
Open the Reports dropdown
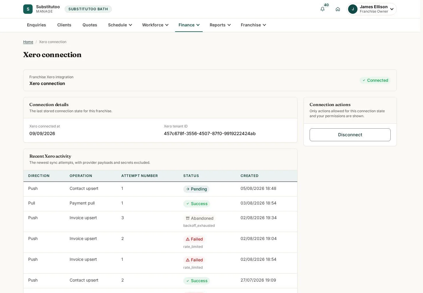click(x=220, y=25)
